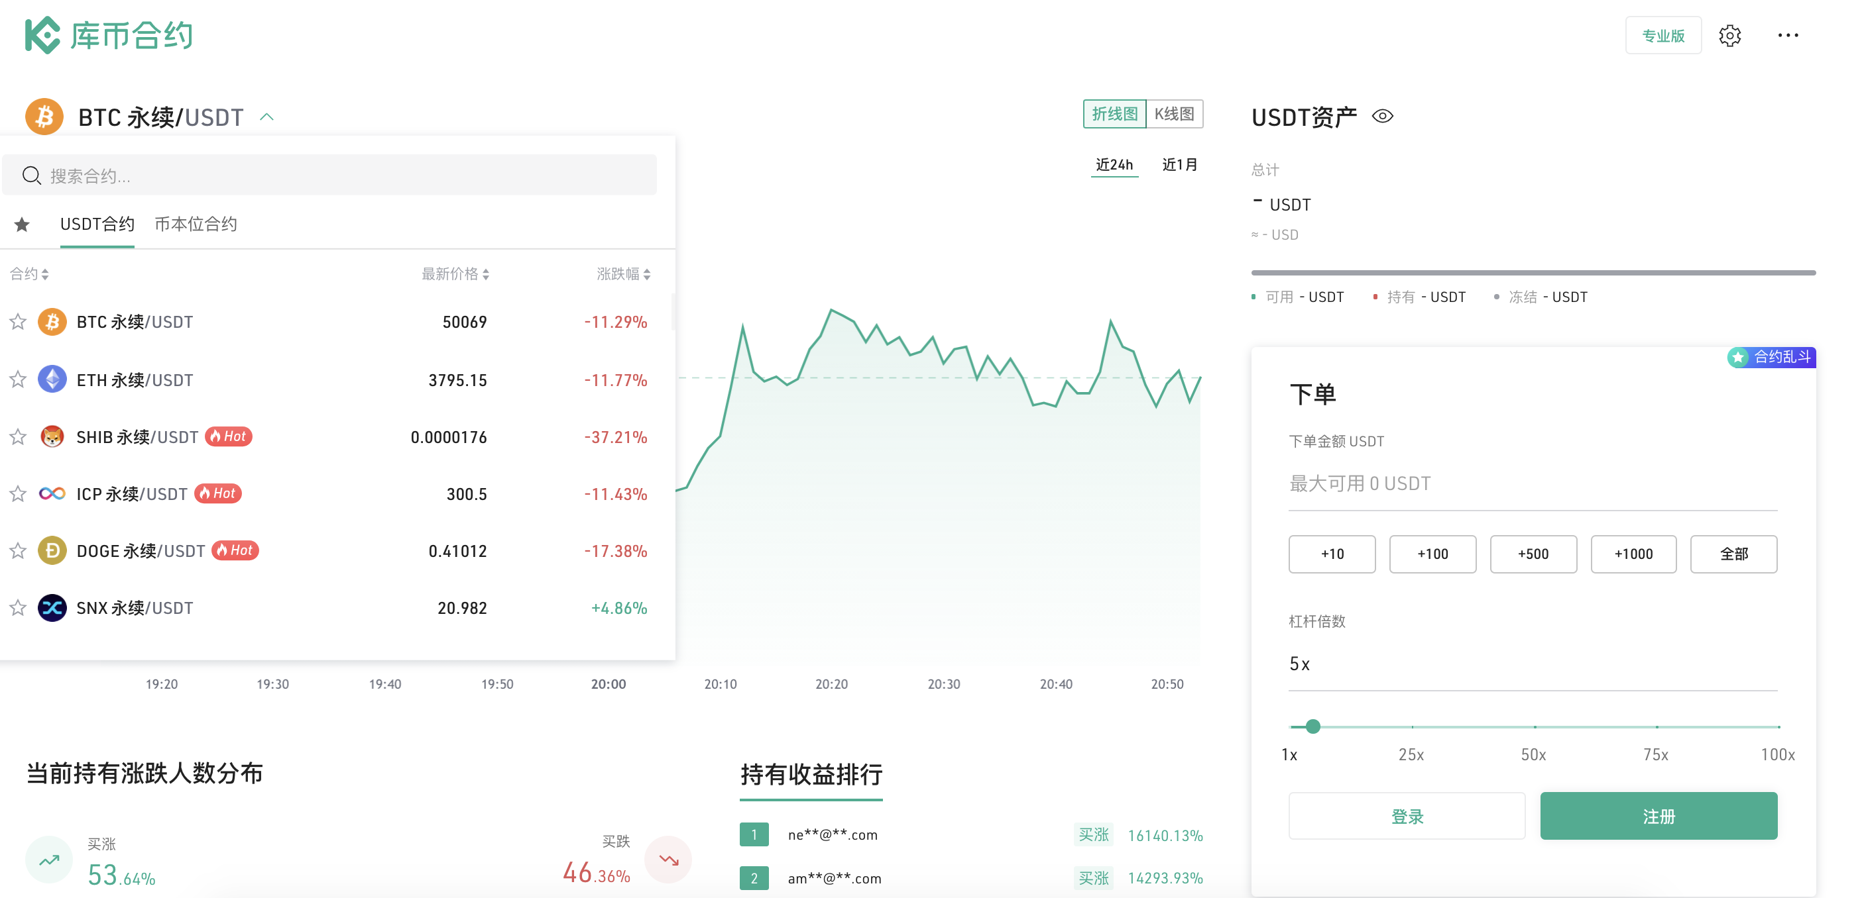The width and height of the screenshot is (1864, 898).
Task: Toggle USDT asset visibility eye
Action: [x=1382, y=117]
